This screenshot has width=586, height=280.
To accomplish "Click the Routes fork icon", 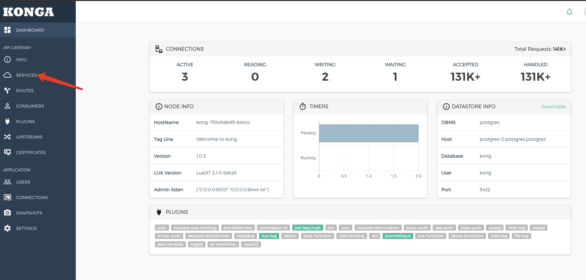I will 7,90.
